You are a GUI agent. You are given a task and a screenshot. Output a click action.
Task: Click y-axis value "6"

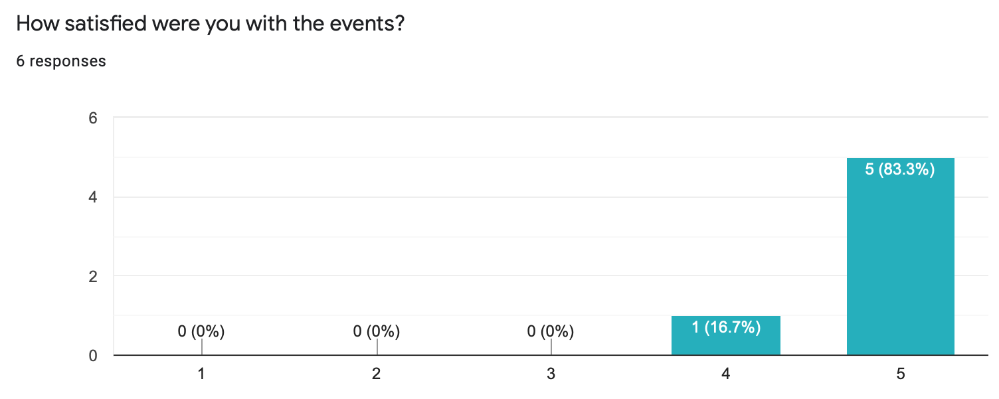93,118
